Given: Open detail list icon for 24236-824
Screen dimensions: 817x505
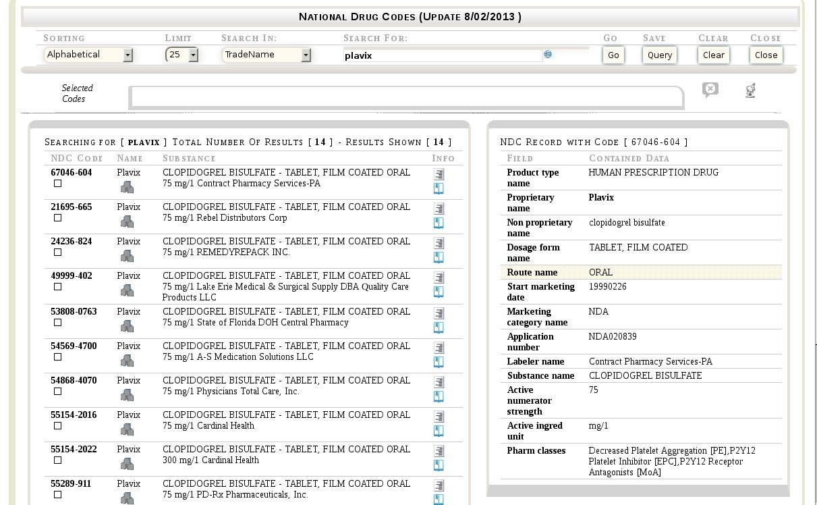Looking at the screenshot, I should 439,242.
